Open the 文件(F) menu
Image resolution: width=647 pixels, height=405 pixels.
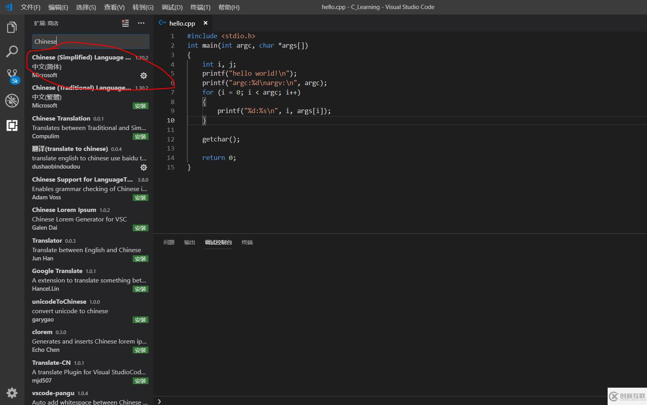(30, 7)
